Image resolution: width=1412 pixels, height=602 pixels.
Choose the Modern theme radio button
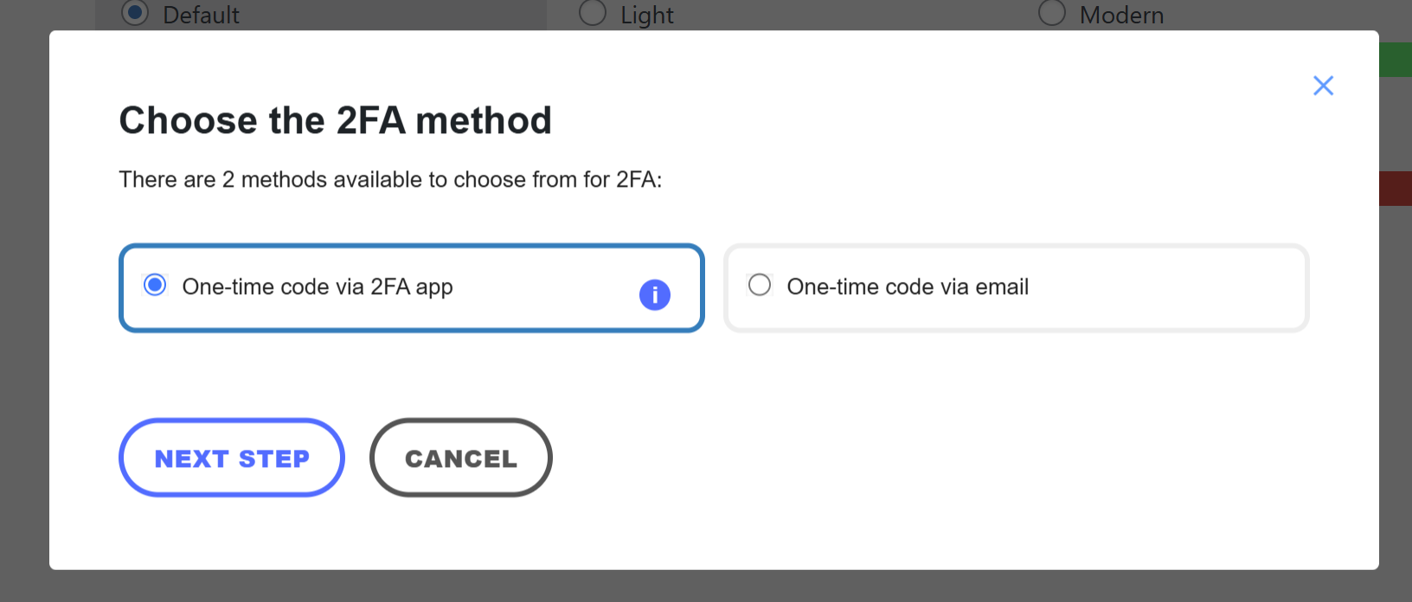tap(1051, 13)
